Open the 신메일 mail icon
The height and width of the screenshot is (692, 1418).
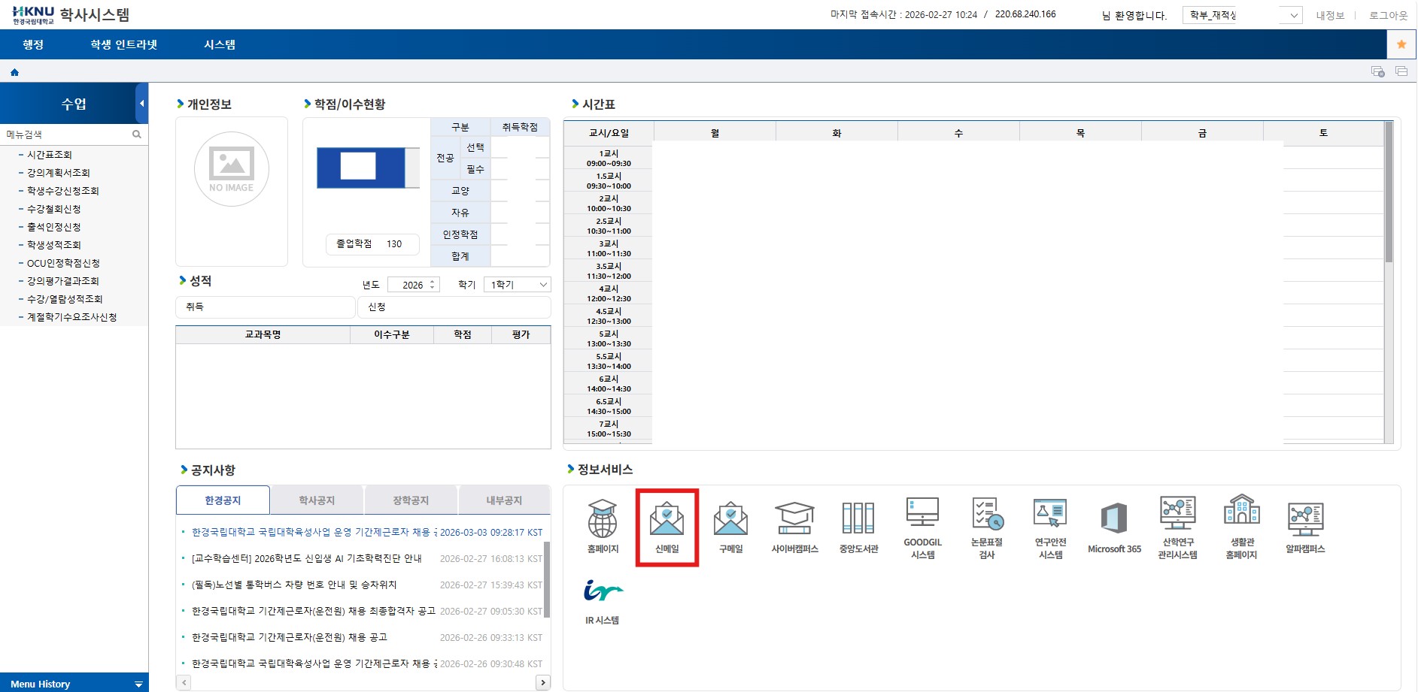(x=666, y=526)
